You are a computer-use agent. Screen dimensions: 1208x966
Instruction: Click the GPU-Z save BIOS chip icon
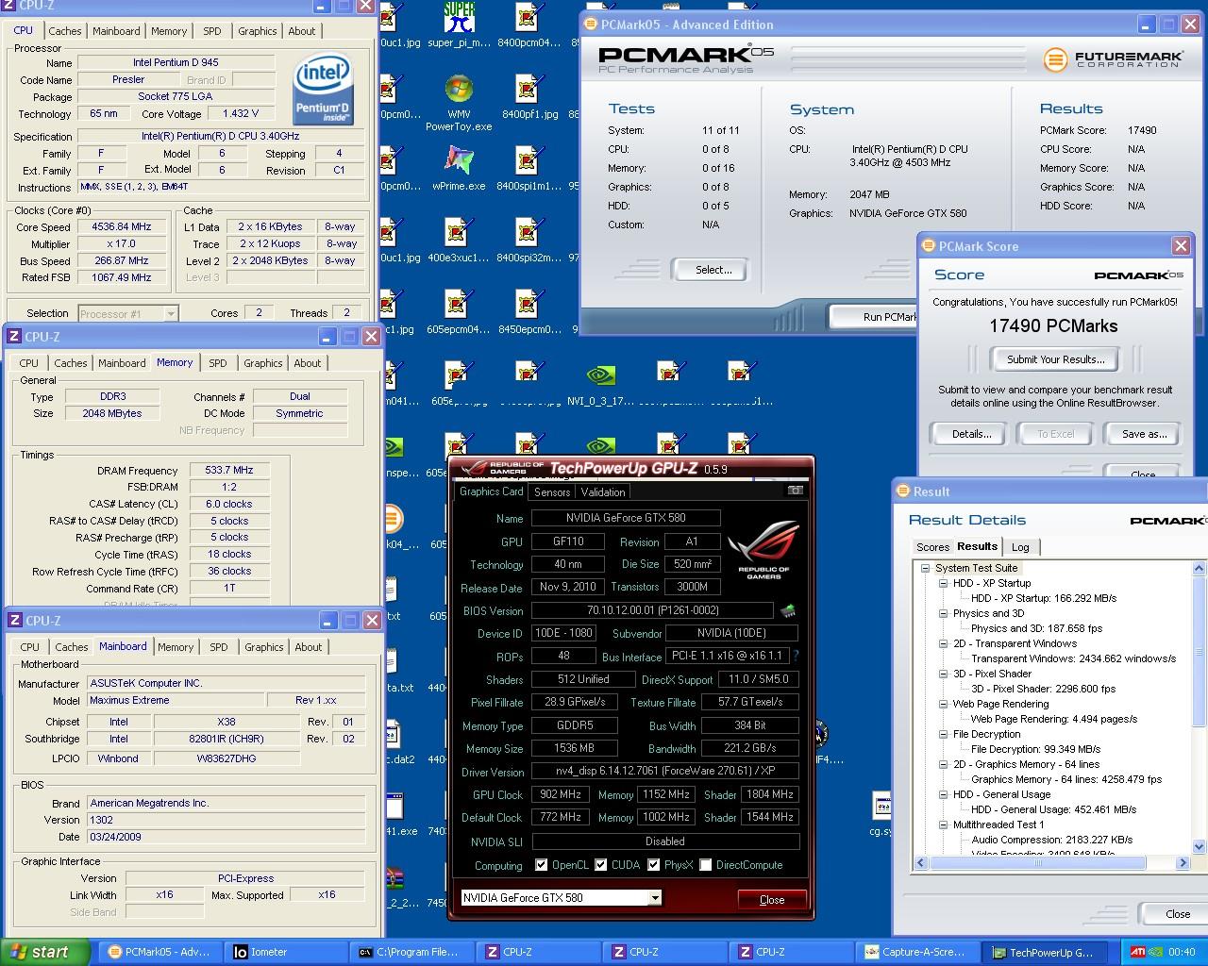pos(788,611)
